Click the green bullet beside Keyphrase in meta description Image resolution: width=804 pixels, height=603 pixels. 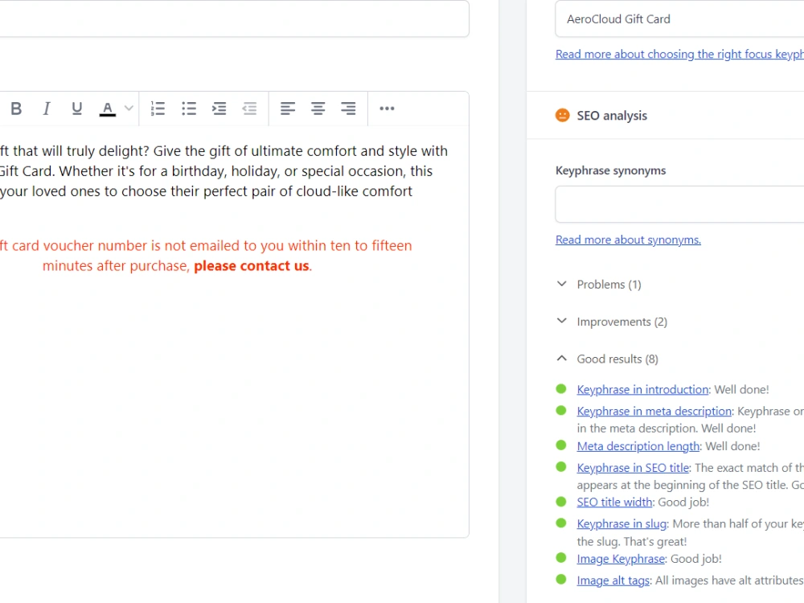click(561, 410)
